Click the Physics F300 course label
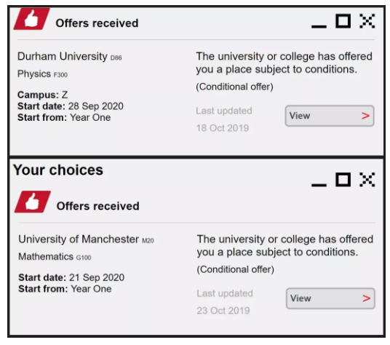390x345 pixels. [x=42, y=74]
